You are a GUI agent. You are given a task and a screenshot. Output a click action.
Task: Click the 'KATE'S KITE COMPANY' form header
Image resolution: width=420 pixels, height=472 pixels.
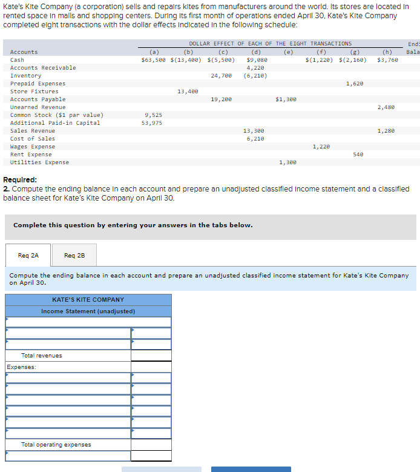click(88, 300)
